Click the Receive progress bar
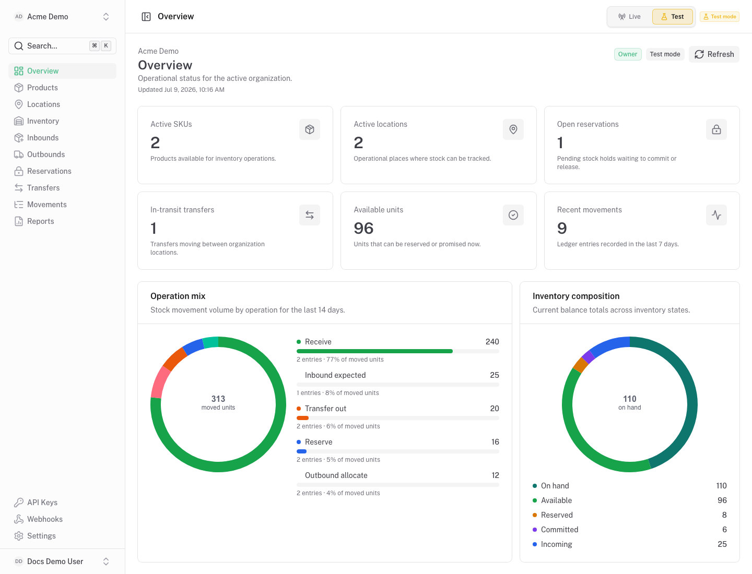752x574 pixels. 398,351
